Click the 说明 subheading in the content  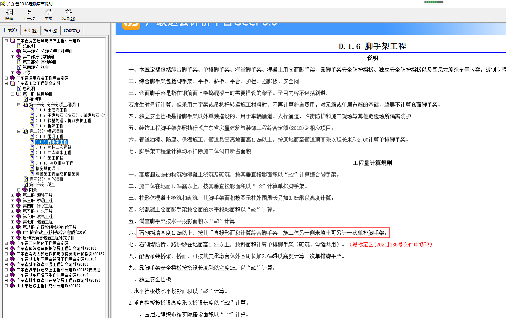point(372,58)
